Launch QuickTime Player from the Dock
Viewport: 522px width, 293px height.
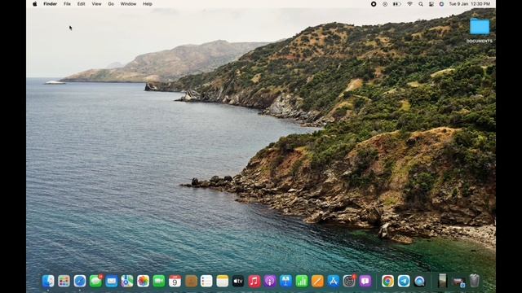(419, 281)
